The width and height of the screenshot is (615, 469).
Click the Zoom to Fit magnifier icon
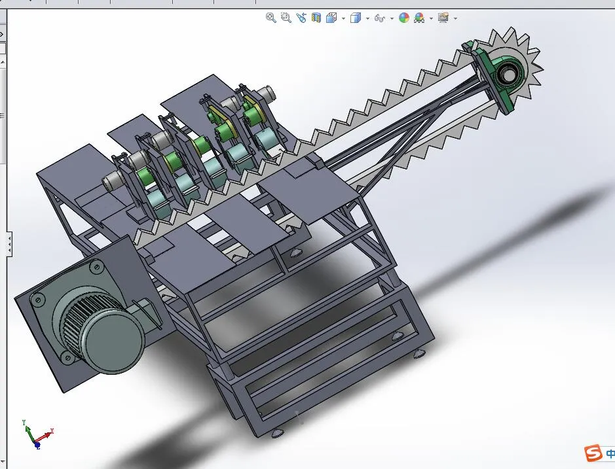click(x=270, y=18)
